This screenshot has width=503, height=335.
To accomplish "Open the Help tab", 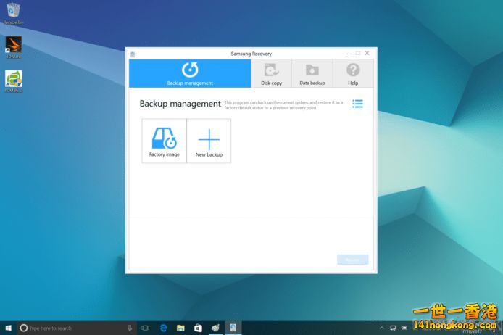I will tap(353, 73).
